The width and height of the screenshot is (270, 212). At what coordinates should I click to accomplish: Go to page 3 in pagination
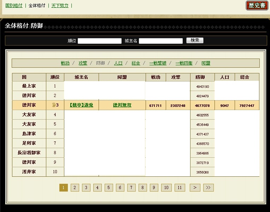tap(86, 188)
